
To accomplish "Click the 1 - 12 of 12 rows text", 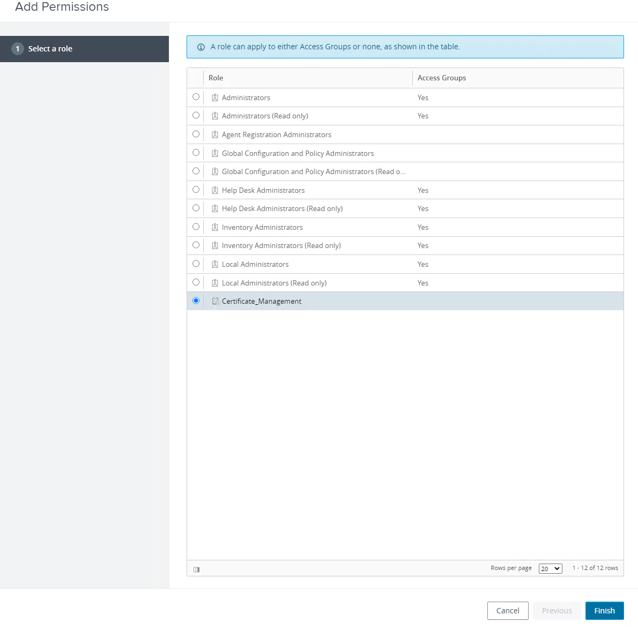I will pyautogui.click(x=595, y=568).
